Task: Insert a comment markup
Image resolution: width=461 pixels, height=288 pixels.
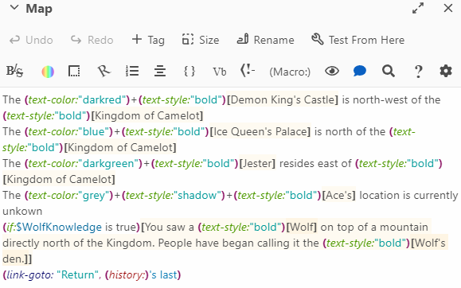Action: click(x=248, y=71)
